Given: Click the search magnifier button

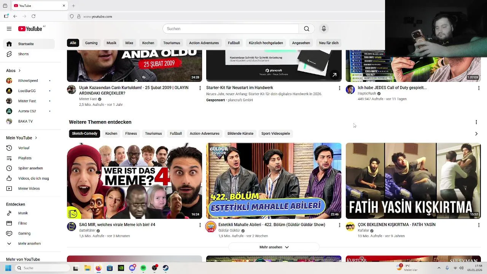Looking at the screenshot, I should [307, 29].
